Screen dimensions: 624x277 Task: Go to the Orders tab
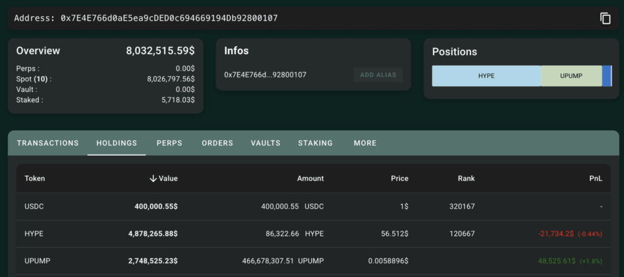coord(218,143)
